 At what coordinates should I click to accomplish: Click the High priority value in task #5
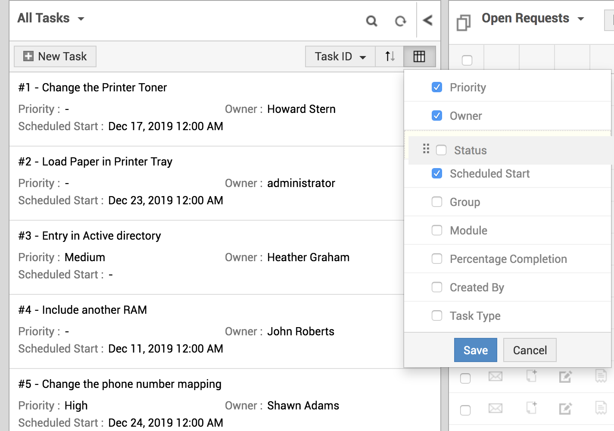76,406
